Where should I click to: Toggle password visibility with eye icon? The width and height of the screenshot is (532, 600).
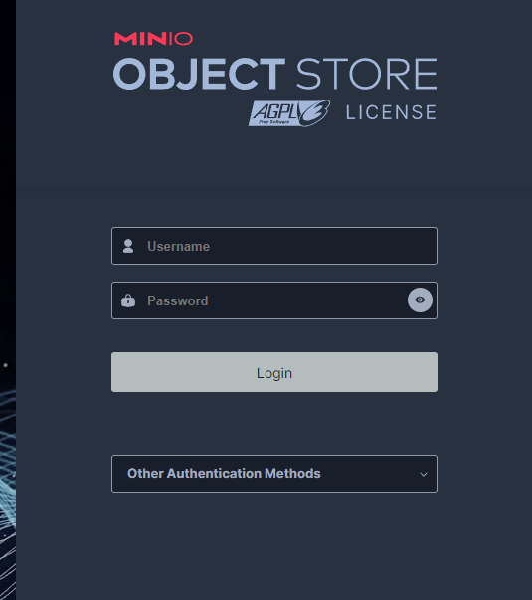click(x=420, y=300)
